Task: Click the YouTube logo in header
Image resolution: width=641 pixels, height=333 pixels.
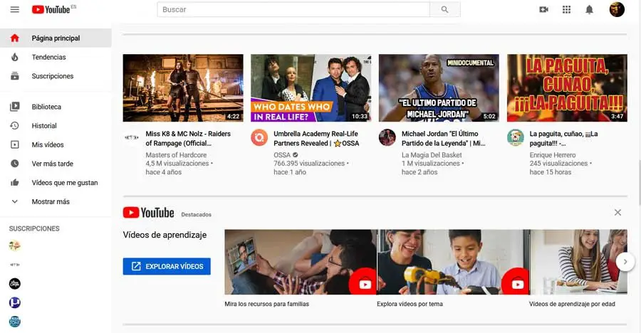Action: (x=51, y=9)
